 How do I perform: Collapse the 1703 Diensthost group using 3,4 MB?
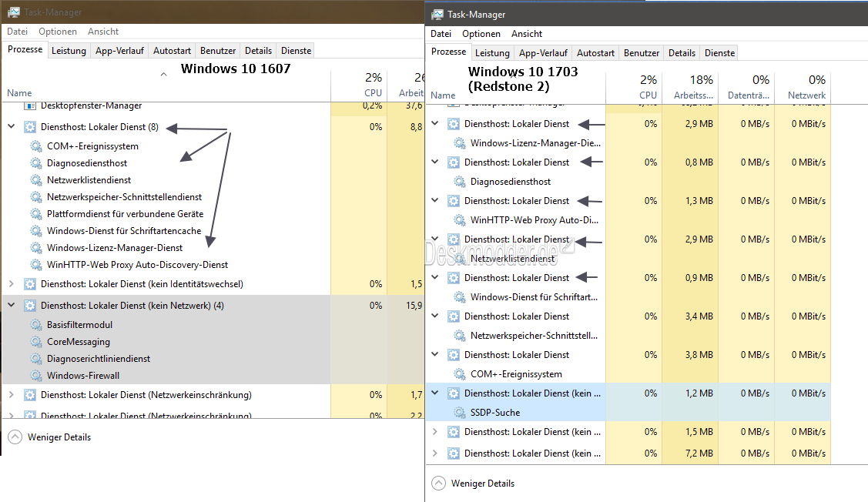pos(435,316)
